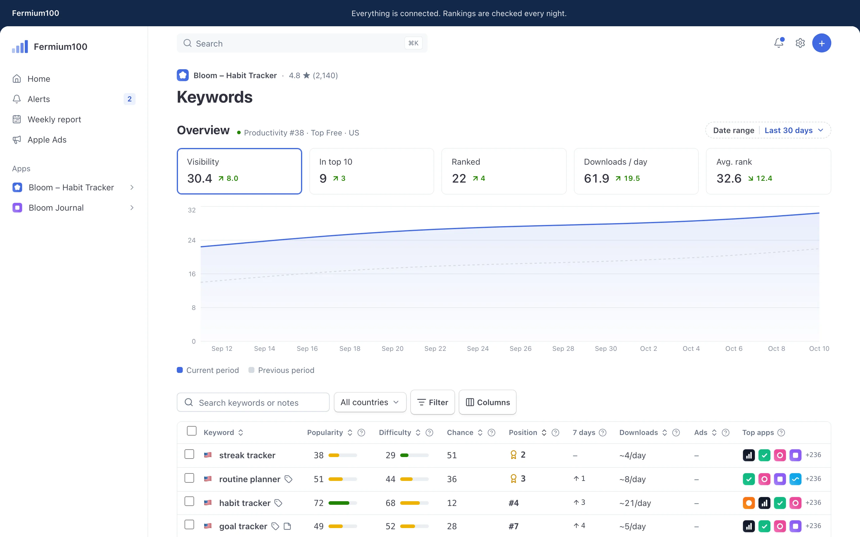Viewport: 860px width, 537px height.
Task: Open the All countries dropdown
Action: point(370,402)
